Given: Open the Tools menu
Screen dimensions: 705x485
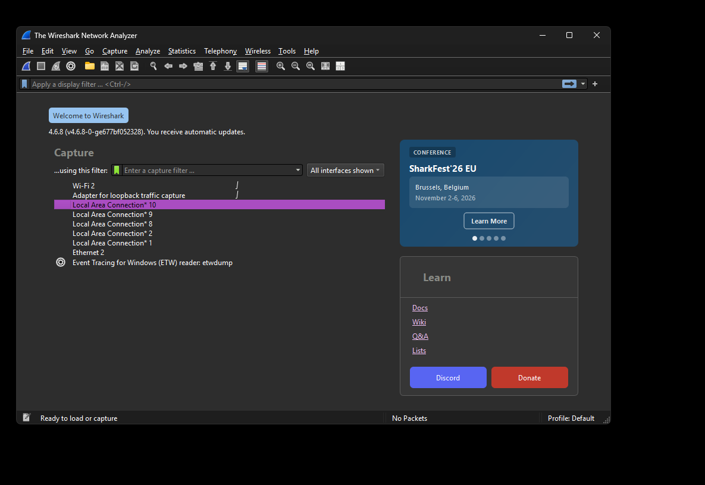Looking at the screenshot, I should pos(287,51).
